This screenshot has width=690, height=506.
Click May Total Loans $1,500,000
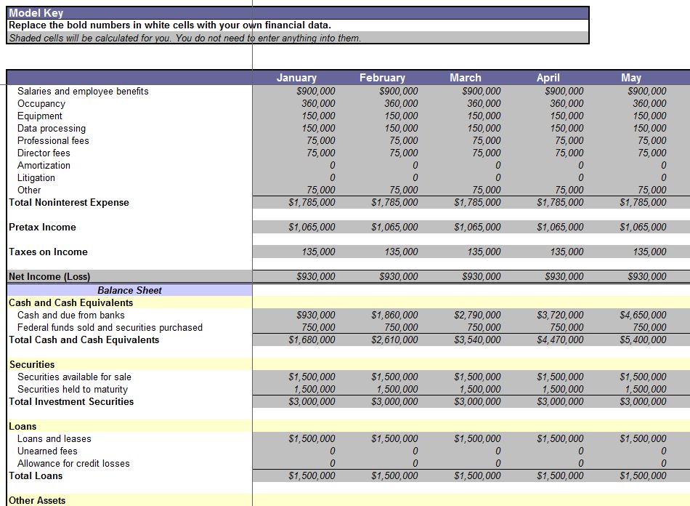tap(643, 475)
